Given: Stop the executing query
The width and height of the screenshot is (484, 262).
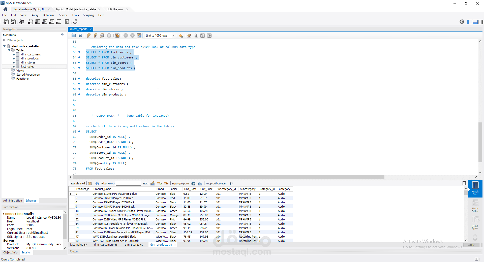Looking at the screenshot, I should click(109, 36).
